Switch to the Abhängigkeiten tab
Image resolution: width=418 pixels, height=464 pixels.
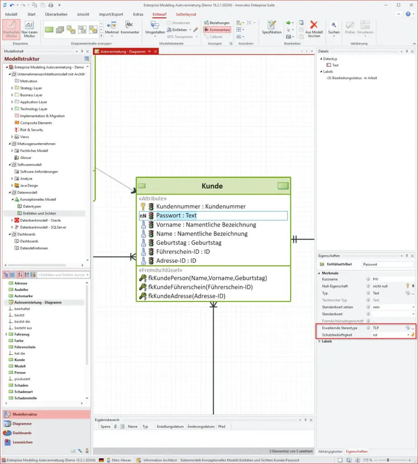[330, 451]
